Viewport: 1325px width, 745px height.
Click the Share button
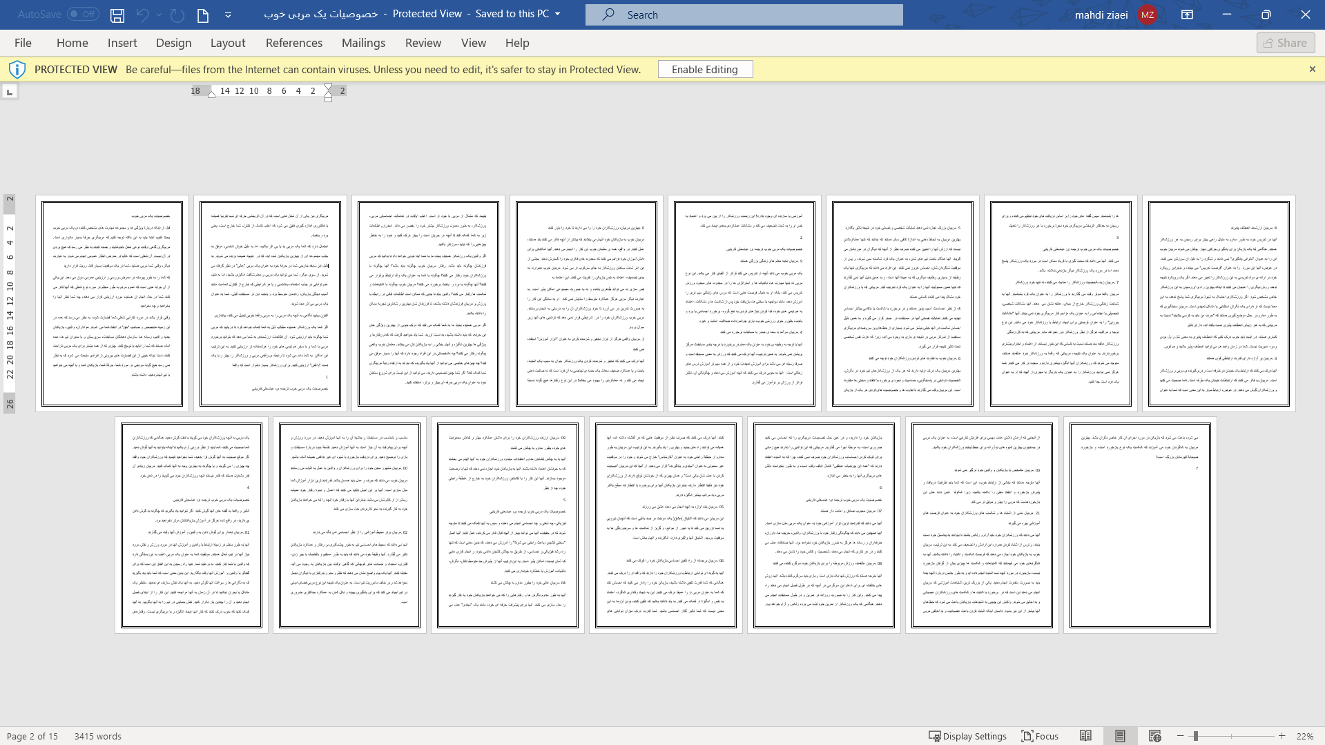click(x=1286, y=43)
